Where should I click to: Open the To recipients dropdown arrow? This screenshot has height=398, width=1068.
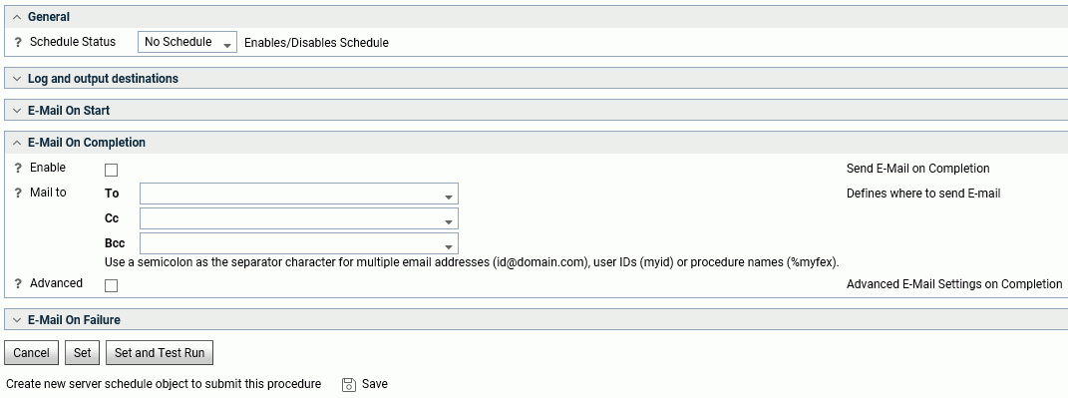pyautogui.click(x=448, y=197)
